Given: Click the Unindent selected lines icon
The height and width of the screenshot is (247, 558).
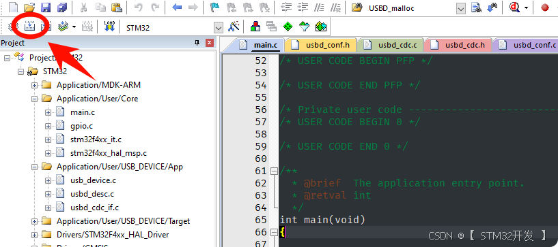Looking at the screenshot, I should [x=303, y=7].
